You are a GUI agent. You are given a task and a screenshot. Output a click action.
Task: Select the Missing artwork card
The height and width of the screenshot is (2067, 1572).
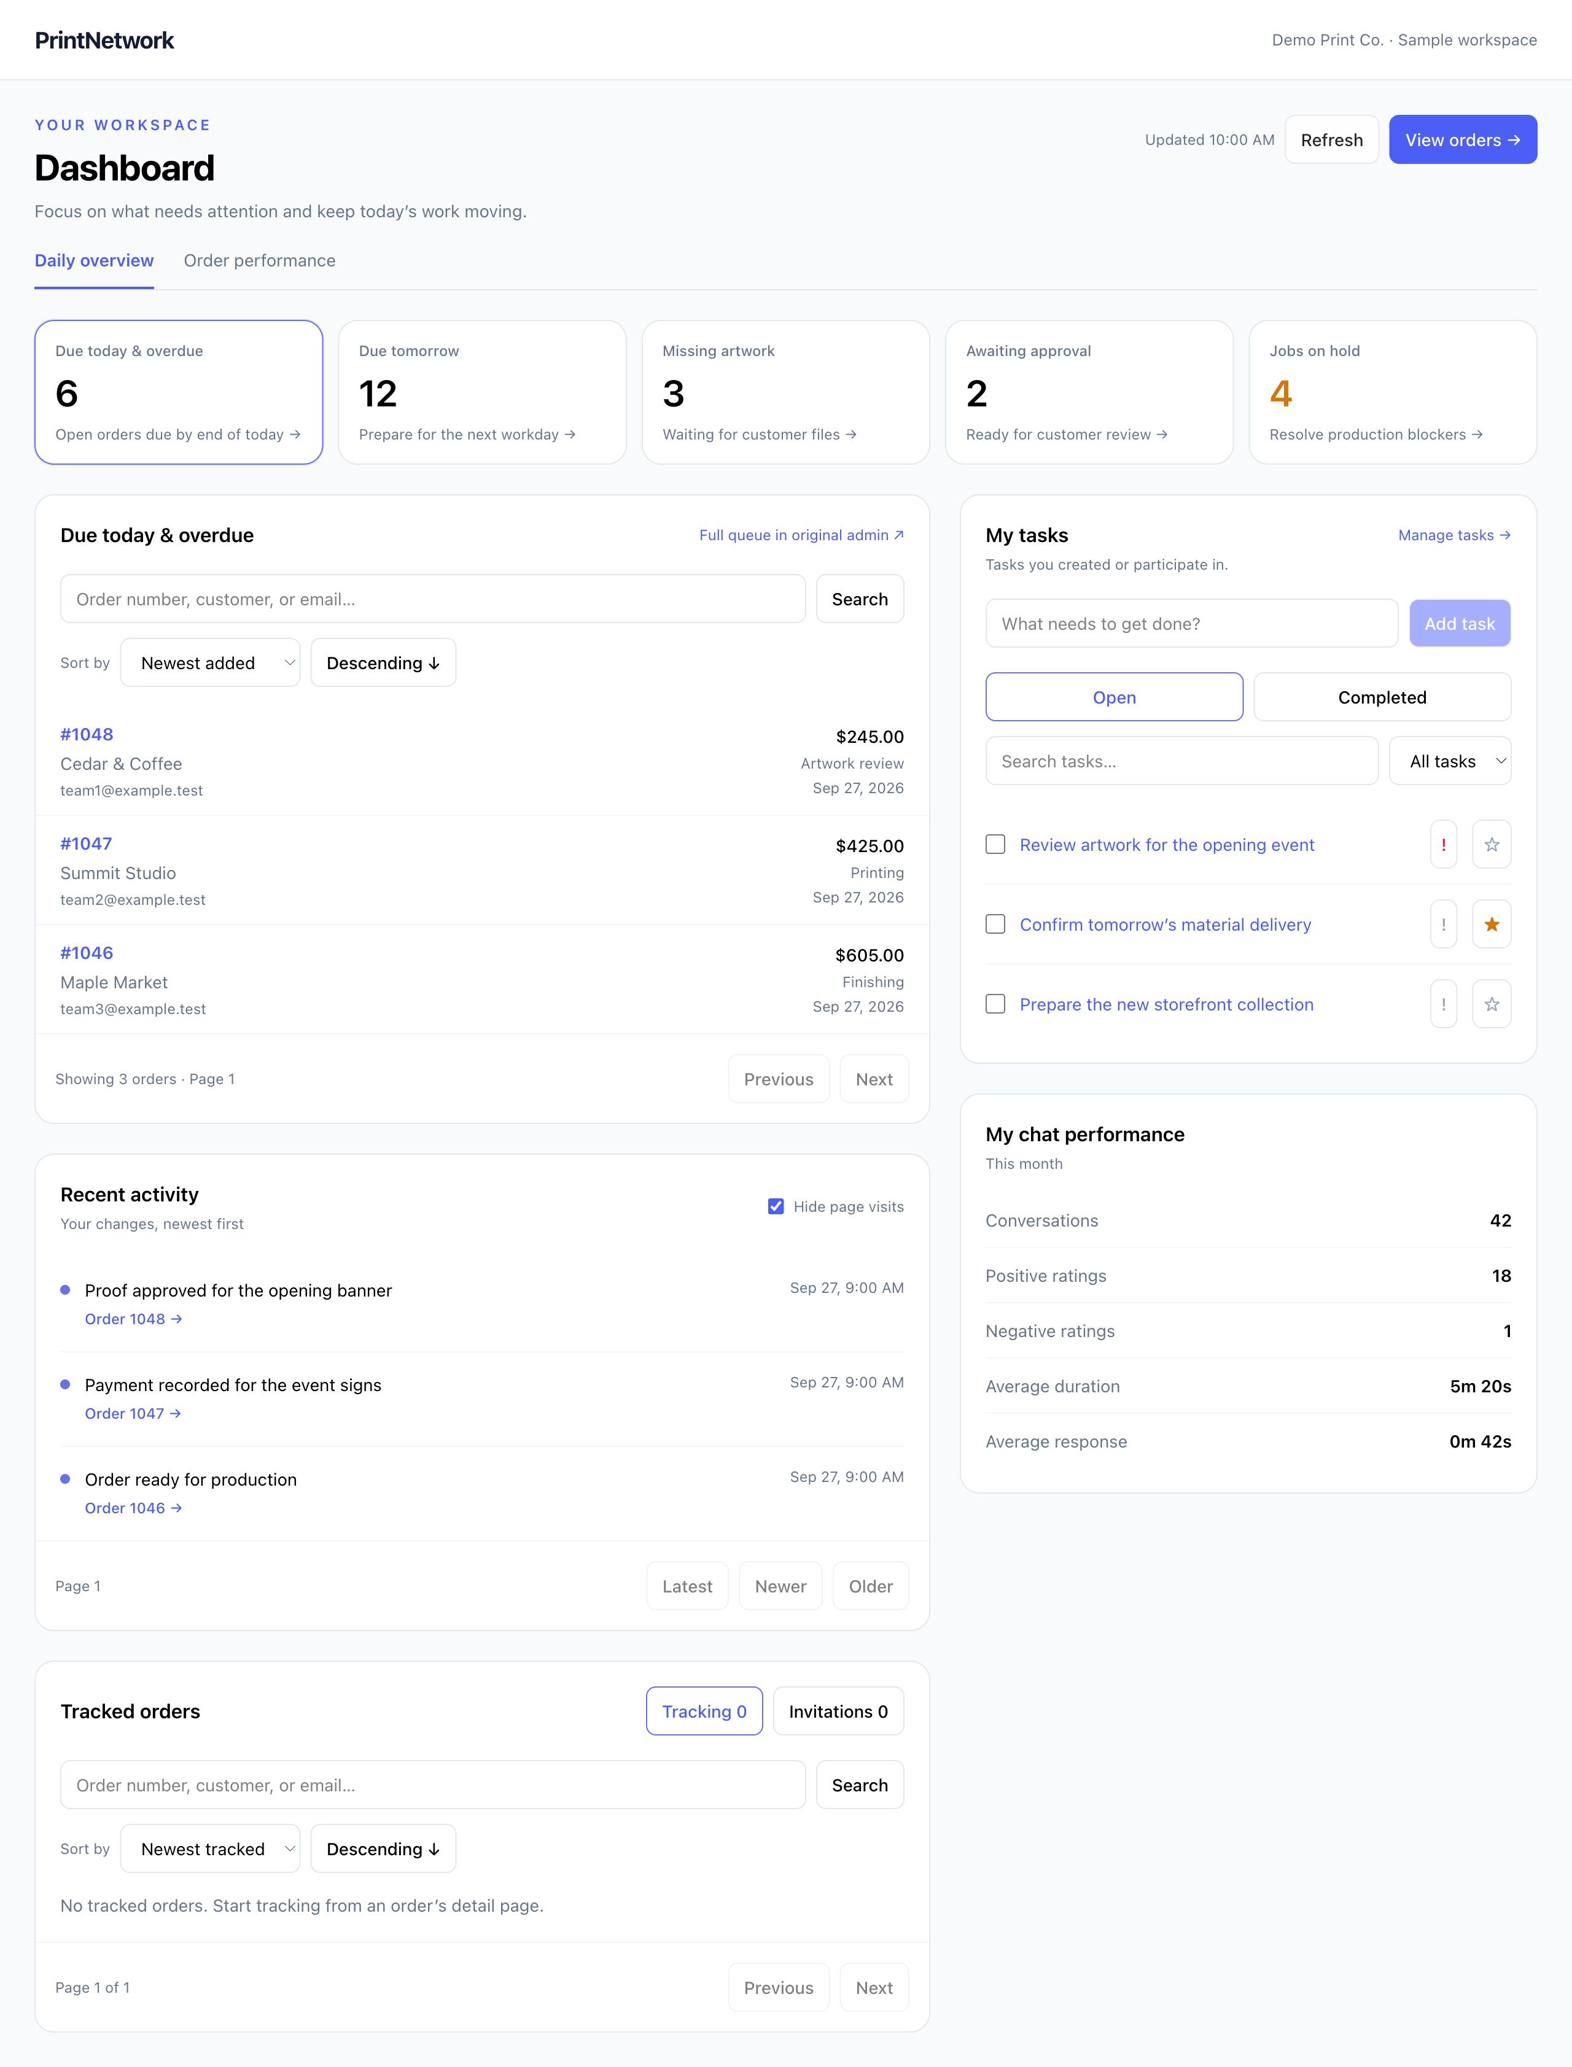tap(785, 393)
